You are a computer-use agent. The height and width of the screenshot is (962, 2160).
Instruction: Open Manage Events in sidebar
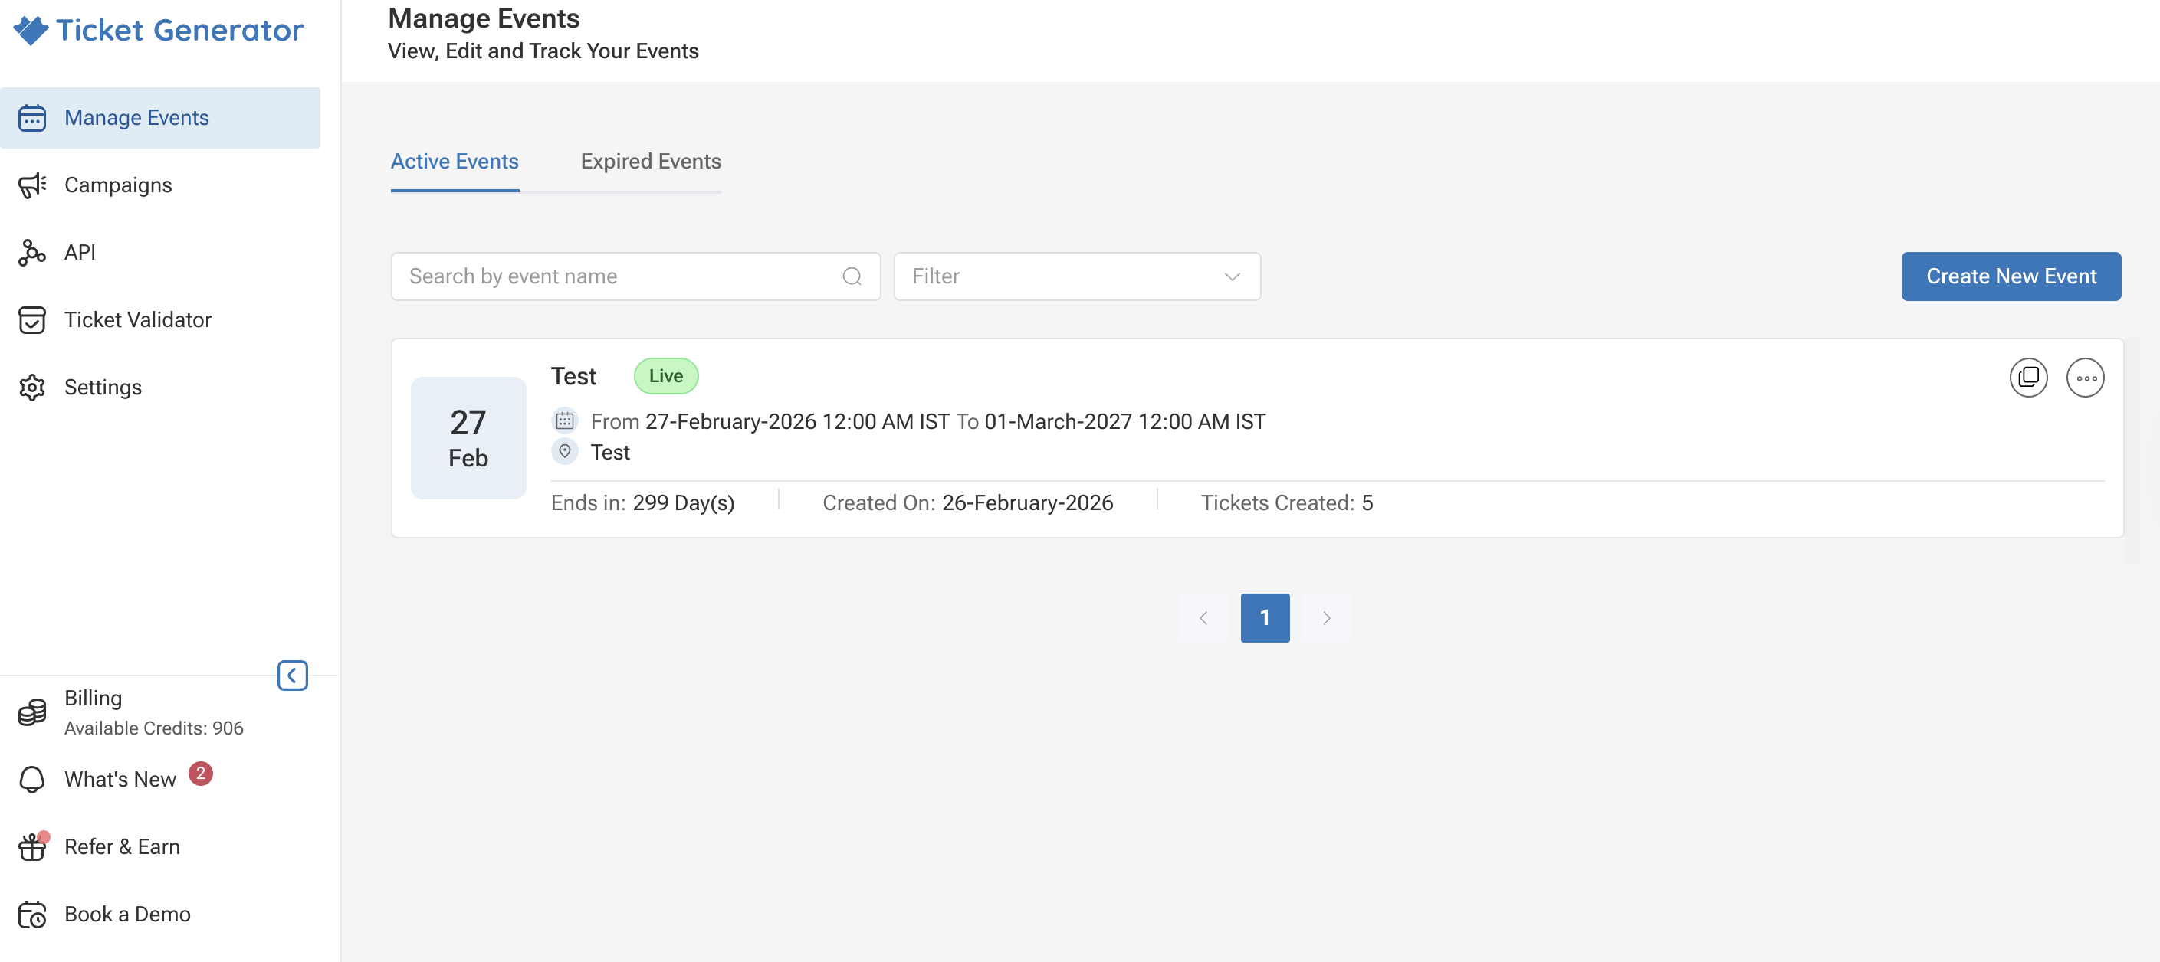point(160,117)
